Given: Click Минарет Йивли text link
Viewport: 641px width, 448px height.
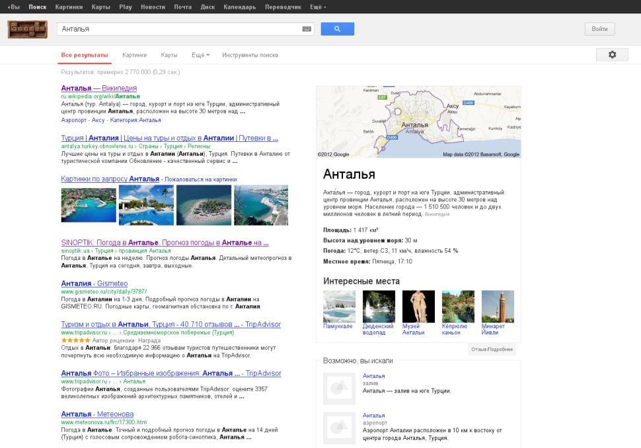Looking at the screenshot, I should tap(493, 329).
